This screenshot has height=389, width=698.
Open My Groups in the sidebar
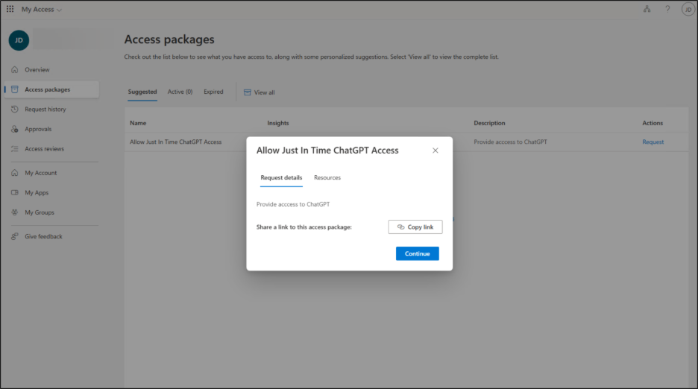tap(40, 212)
